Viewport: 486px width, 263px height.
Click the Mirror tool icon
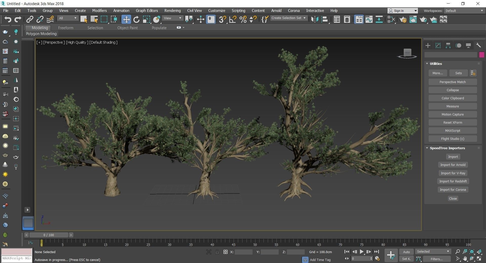[315, 20]
